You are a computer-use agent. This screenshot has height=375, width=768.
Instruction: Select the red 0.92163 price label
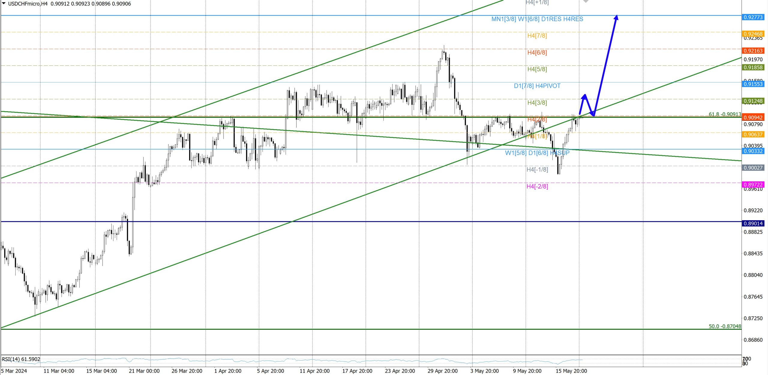(753, 51)
